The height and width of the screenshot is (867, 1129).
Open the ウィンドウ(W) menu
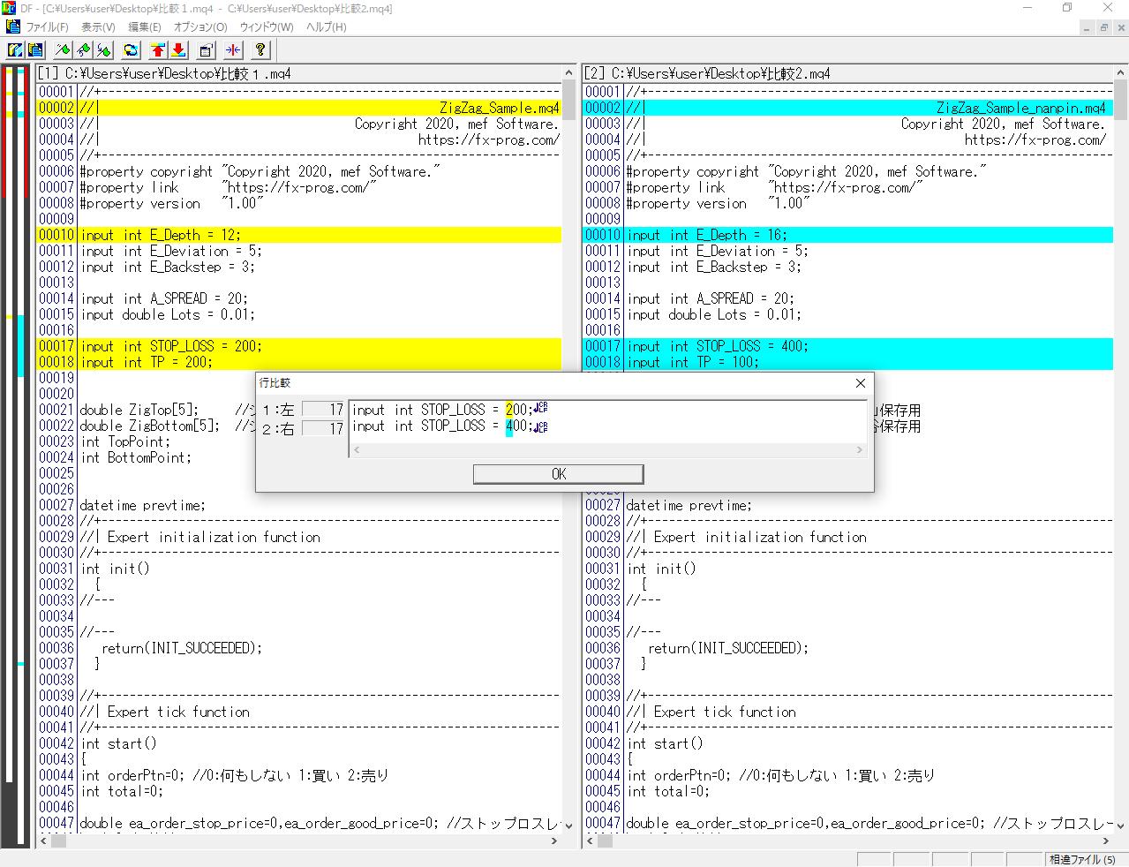pos(267,27)
